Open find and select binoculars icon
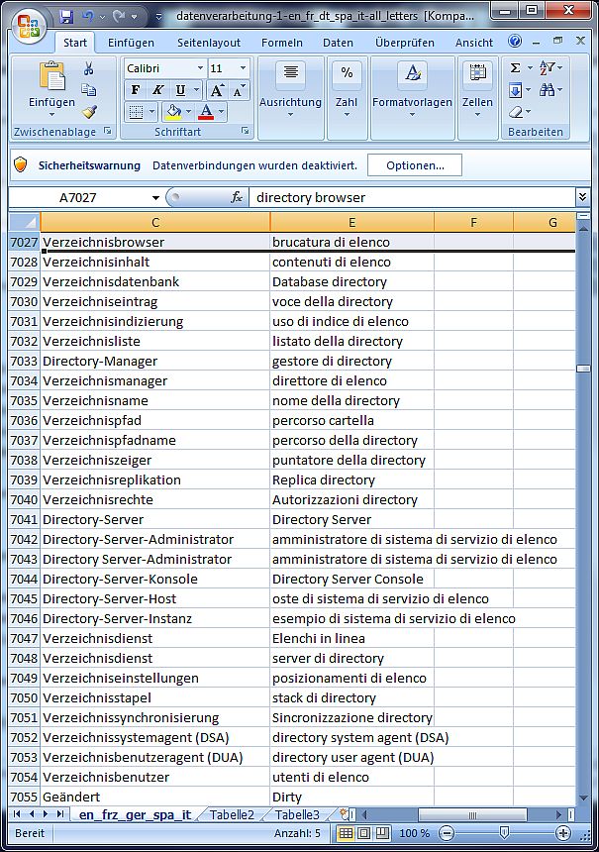Screen dimensions: 599x852 point(547,89)
